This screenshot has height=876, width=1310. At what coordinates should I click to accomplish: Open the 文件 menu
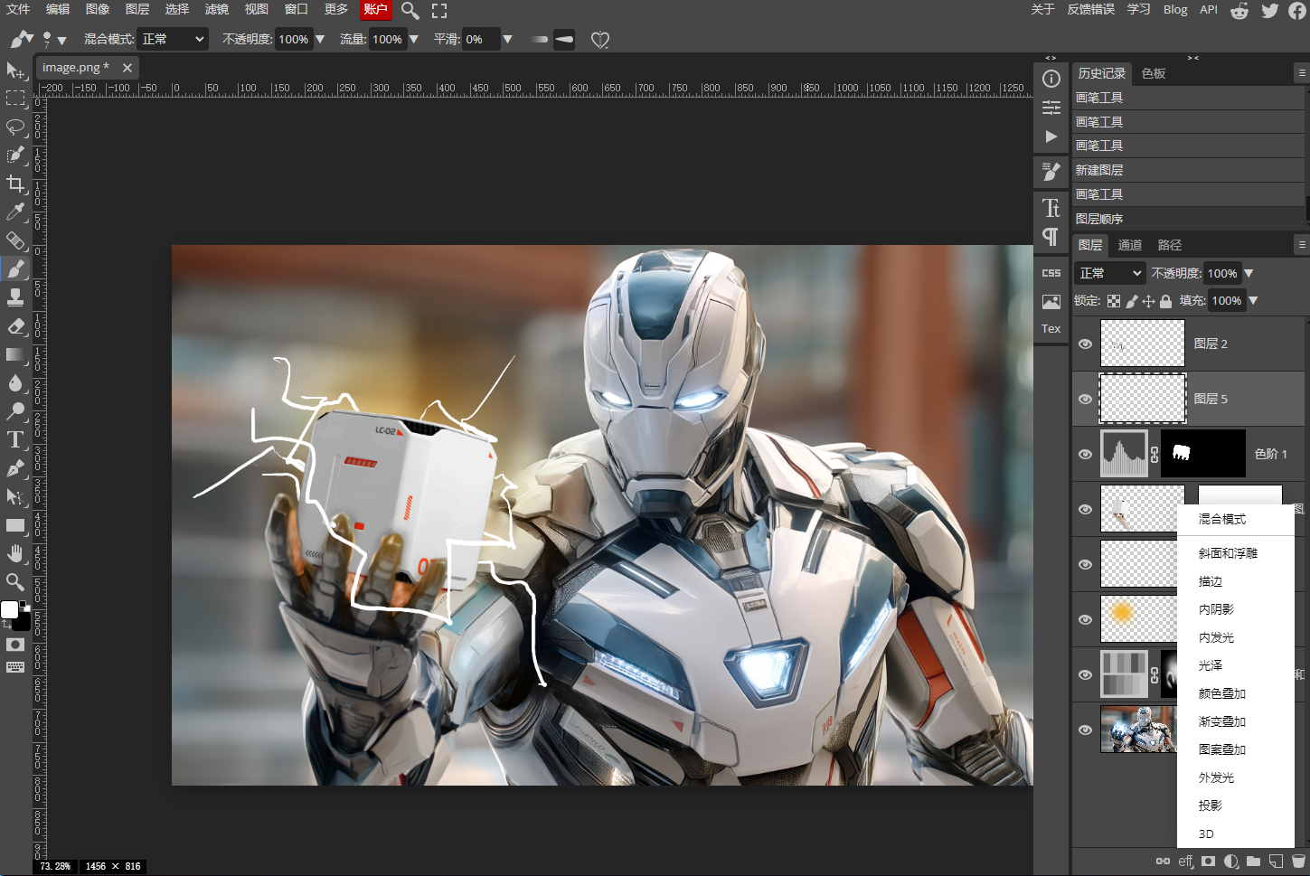pyautogui.click(x=18, y=9)
